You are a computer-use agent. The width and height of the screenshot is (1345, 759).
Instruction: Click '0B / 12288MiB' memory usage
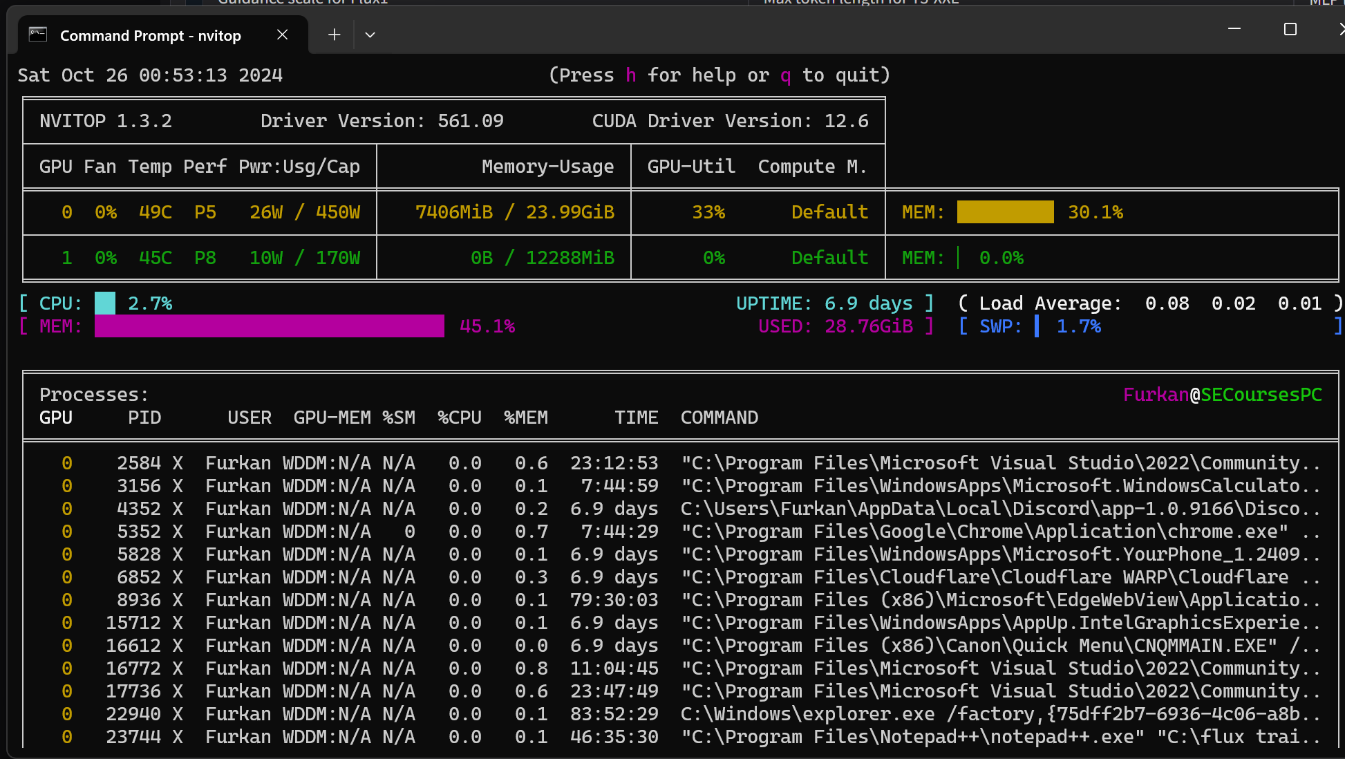[x=543, y=258]
